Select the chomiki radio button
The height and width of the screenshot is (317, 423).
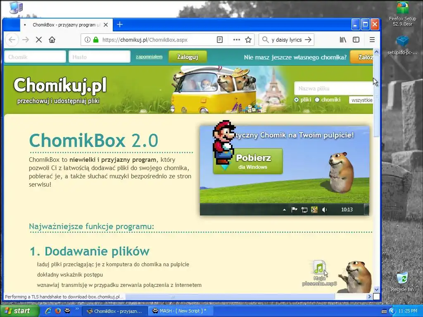click(317, 100)
